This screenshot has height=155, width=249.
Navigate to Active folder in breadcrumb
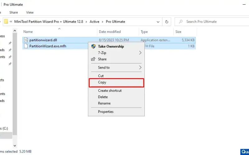[x=94, y=22]
